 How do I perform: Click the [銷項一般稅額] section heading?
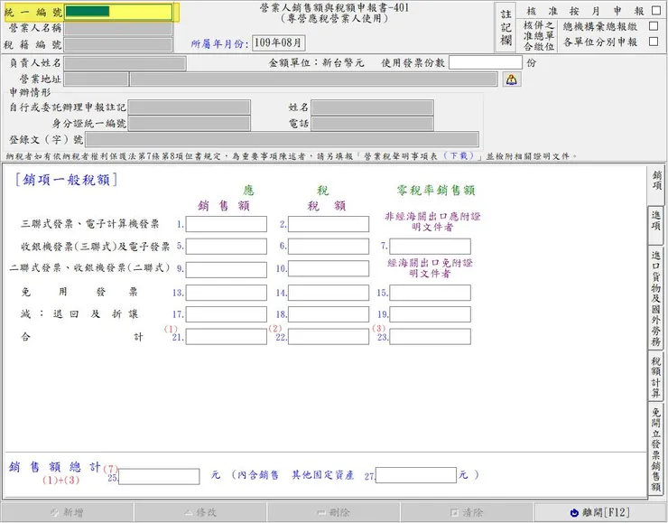(x=66, y=180)
